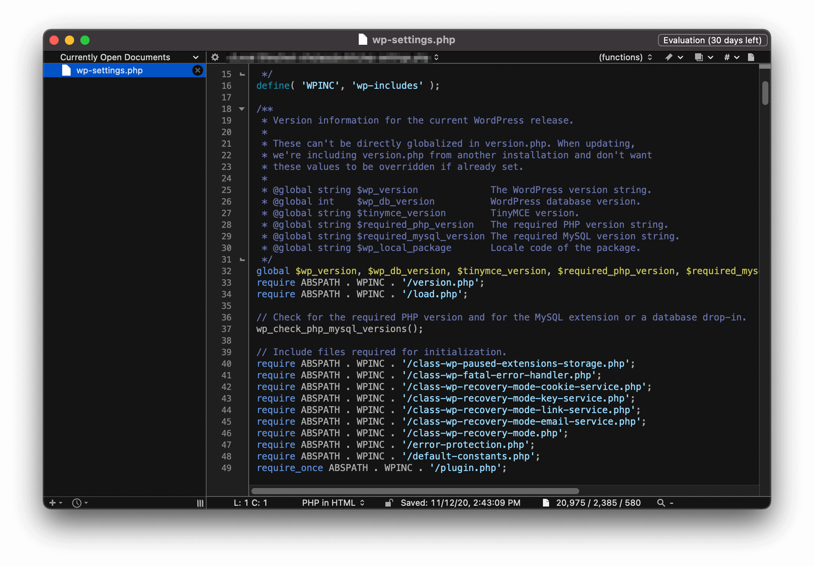This screenshot has width=814, height=566.
Task: Select the bookmark/marker icon in toolbar
Action: point(668,58)
